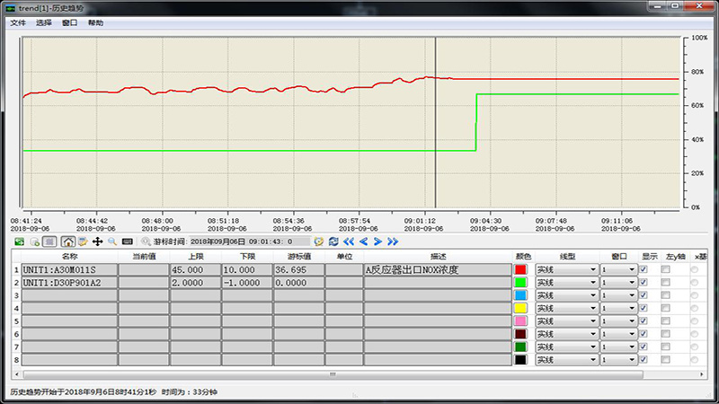Jump forward with double right arrows

point(393,242)
